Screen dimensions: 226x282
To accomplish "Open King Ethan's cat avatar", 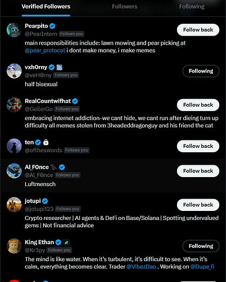I will 14,246.
